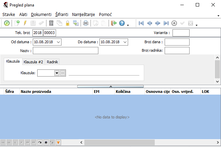Click the green refresh icon in toolbar

(7, 23)
